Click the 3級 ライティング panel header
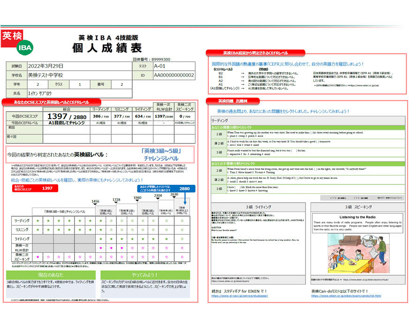409x334 pixels. click(x=258, y=207)
